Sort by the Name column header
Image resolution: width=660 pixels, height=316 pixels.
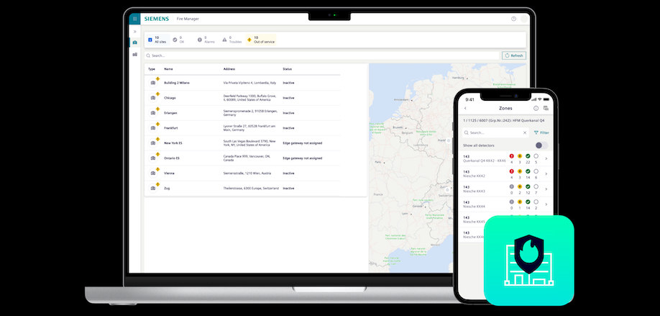click(x=168, y=69)
